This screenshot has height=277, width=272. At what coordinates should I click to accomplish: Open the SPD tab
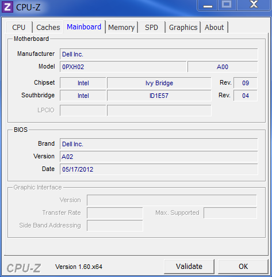(151, 28)
